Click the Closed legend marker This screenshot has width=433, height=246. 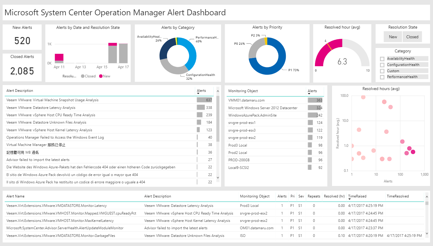[x=83, y=76]
